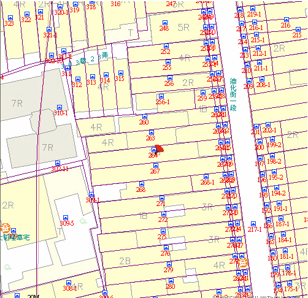The image size is (308, 298).
Task: Click the parcel icon for lot 310-1
Action: [60, 107]
